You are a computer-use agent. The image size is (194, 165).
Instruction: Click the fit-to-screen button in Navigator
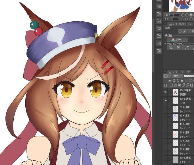click(x=191, y=15)
